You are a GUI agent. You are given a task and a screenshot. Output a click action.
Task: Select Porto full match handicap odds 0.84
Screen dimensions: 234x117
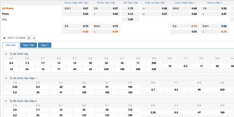(76, 14)
